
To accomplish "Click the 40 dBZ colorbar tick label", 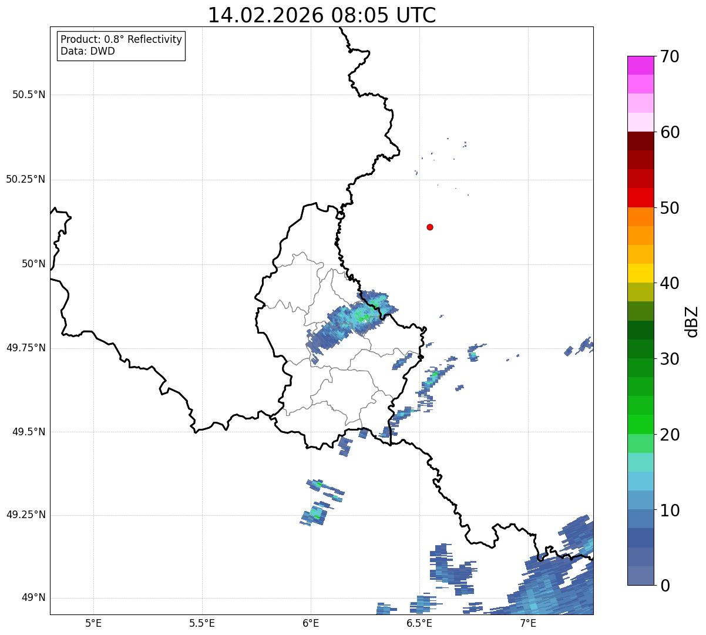I will (670, 283).
